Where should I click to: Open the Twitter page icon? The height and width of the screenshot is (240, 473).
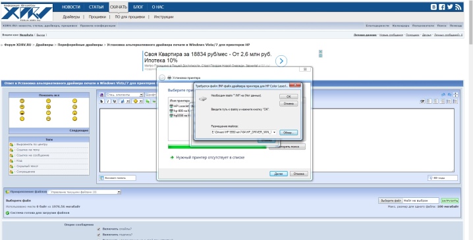pyautogui.click(x=450, y=7)
